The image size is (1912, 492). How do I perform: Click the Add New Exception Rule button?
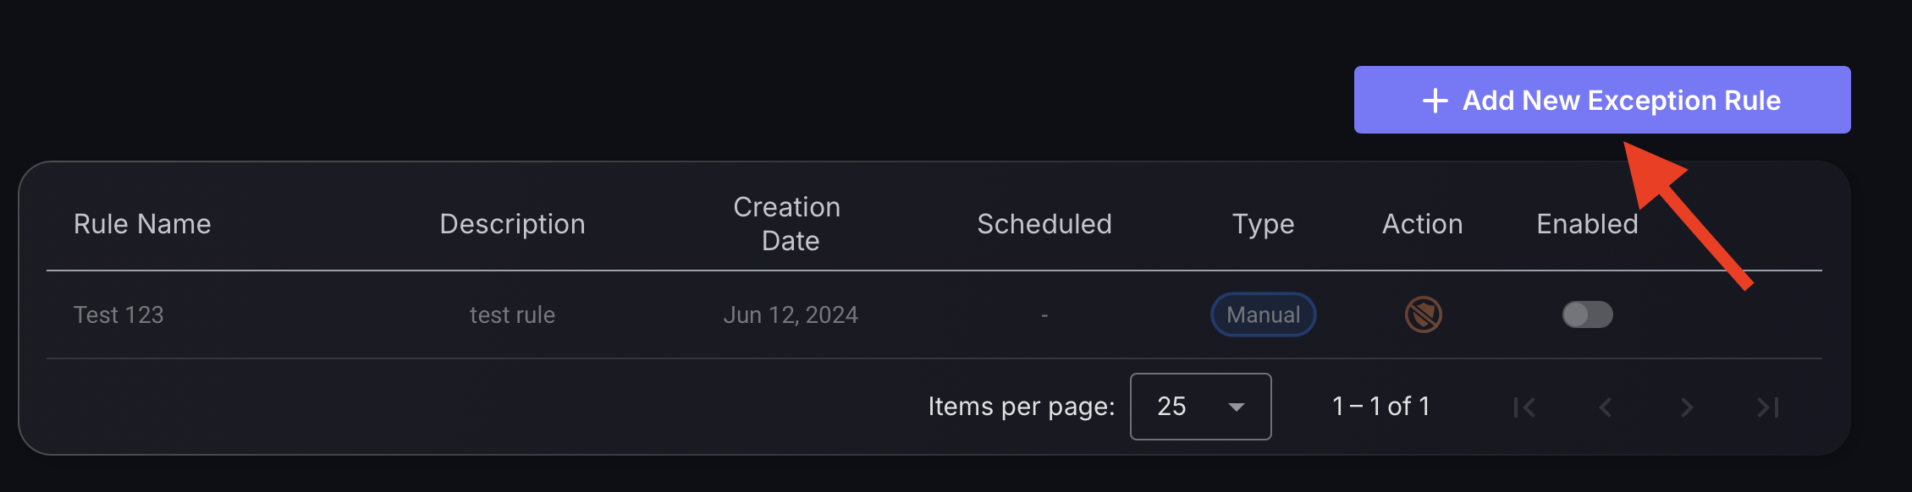click(1601, 100)
